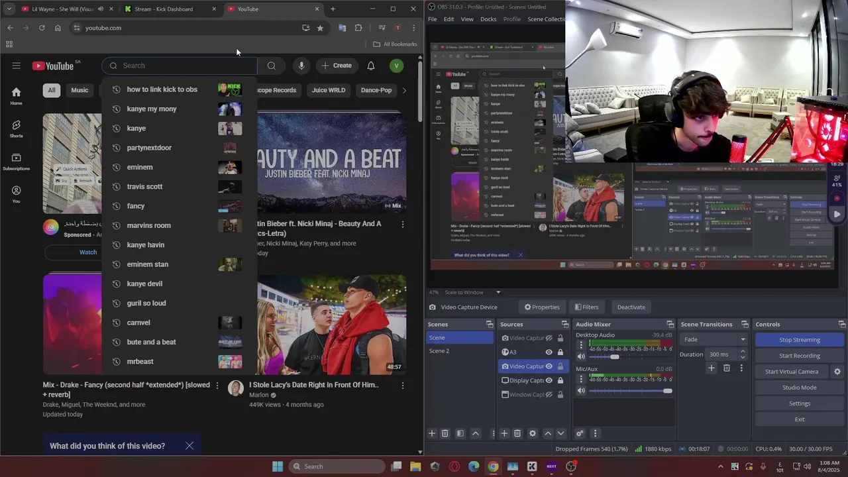
Task: Open options for I Stole Lacy's Date video
Action: pos(402,386)
